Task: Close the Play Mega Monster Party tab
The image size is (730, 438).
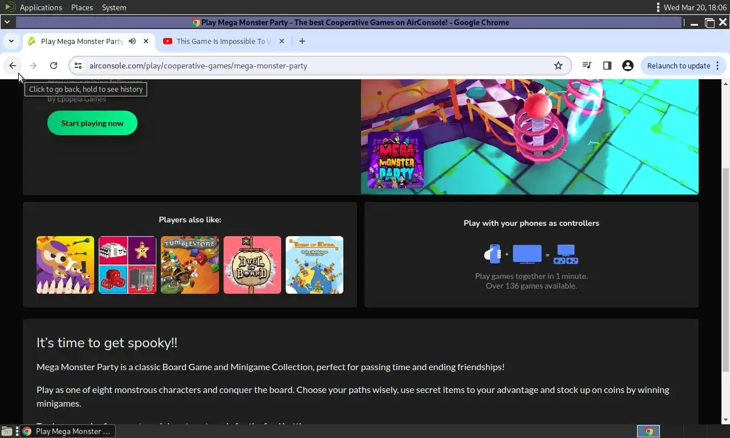Action: pos(146,41)
